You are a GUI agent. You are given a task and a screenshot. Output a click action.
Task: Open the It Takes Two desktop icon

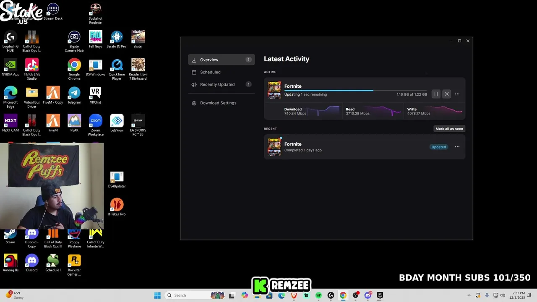point(117,207)
